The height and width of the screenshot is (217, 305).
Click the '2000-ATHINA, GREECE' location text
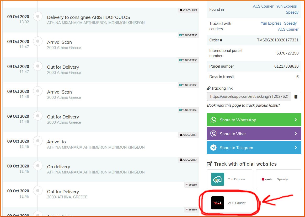[x=67, y=197]
